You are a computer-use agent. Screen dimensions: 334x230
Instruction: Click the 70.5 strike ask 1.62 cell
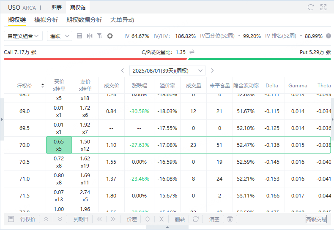tap(85, 162)
